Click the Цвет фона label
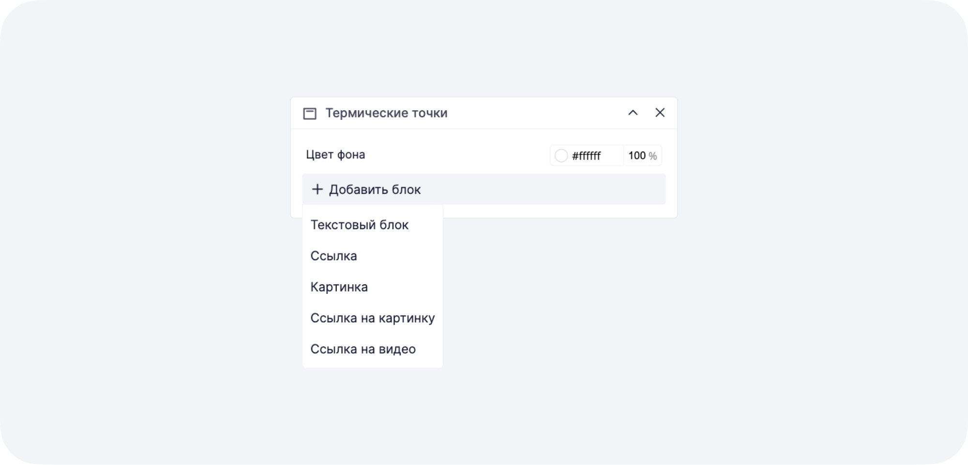 [336, 155]
